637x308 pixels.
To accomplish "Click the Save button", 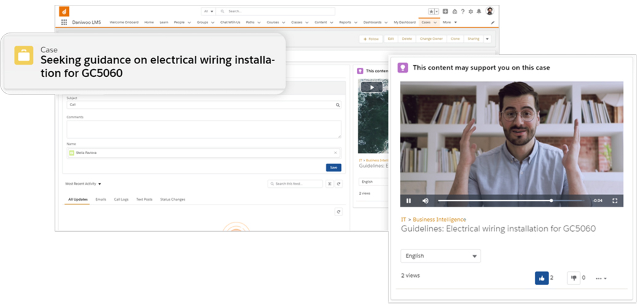I will point(333,168).
